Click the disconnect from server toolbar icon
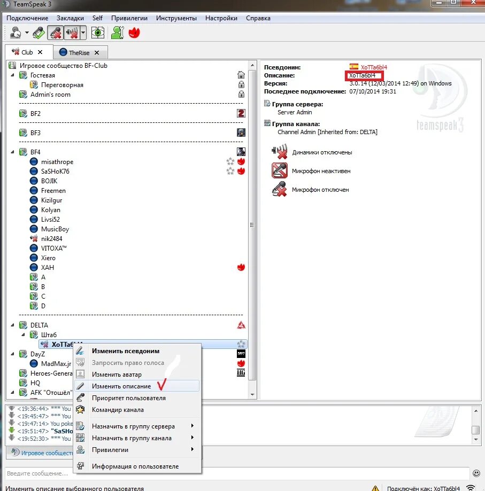The height and width of the screenshot is (491, 485). pyautogui.click(x=39, y=33)
